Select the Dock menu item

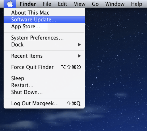[x=44, y=45]
